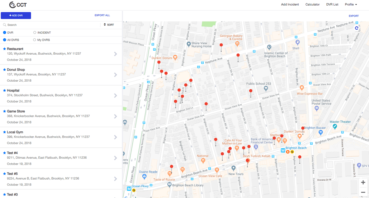Click the star icon next to Restaurant
The image size is (369, 198).
coord(4,49)
